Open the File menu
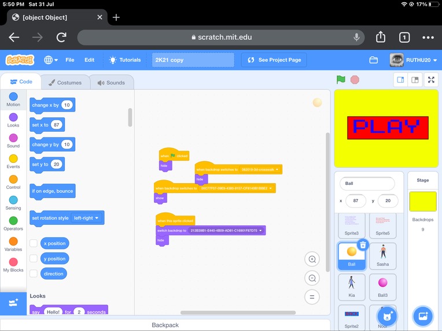This screenshot has height=331, width=442. (x=69, y=60)
